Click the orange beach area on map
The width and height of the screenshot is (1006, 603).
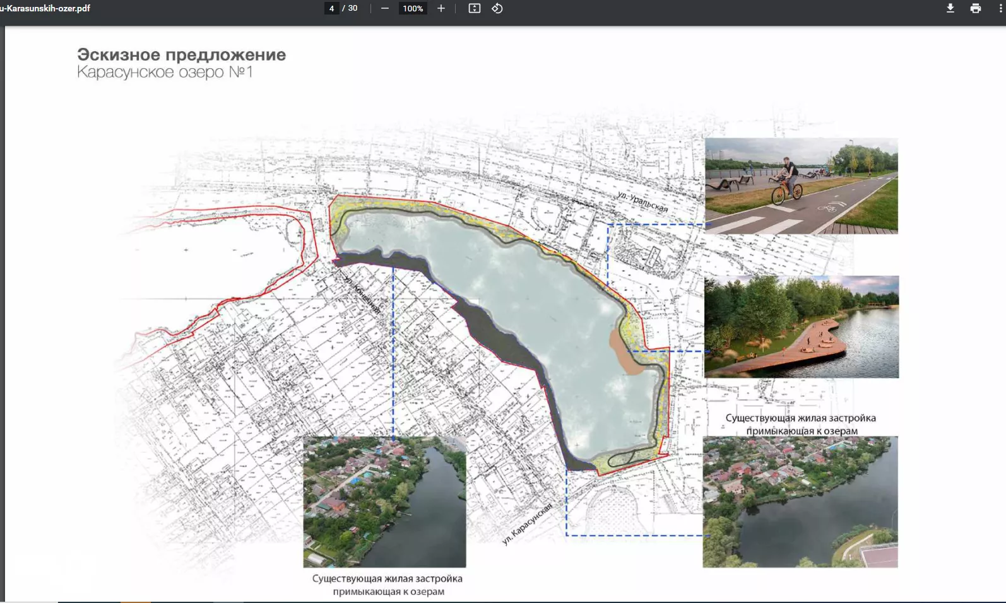[x=624, y=352]
